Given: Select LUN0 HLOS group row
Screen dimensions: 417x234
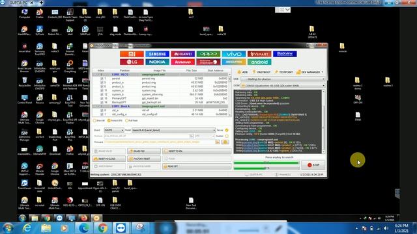Looking at the screenshot, I should 160,75.
